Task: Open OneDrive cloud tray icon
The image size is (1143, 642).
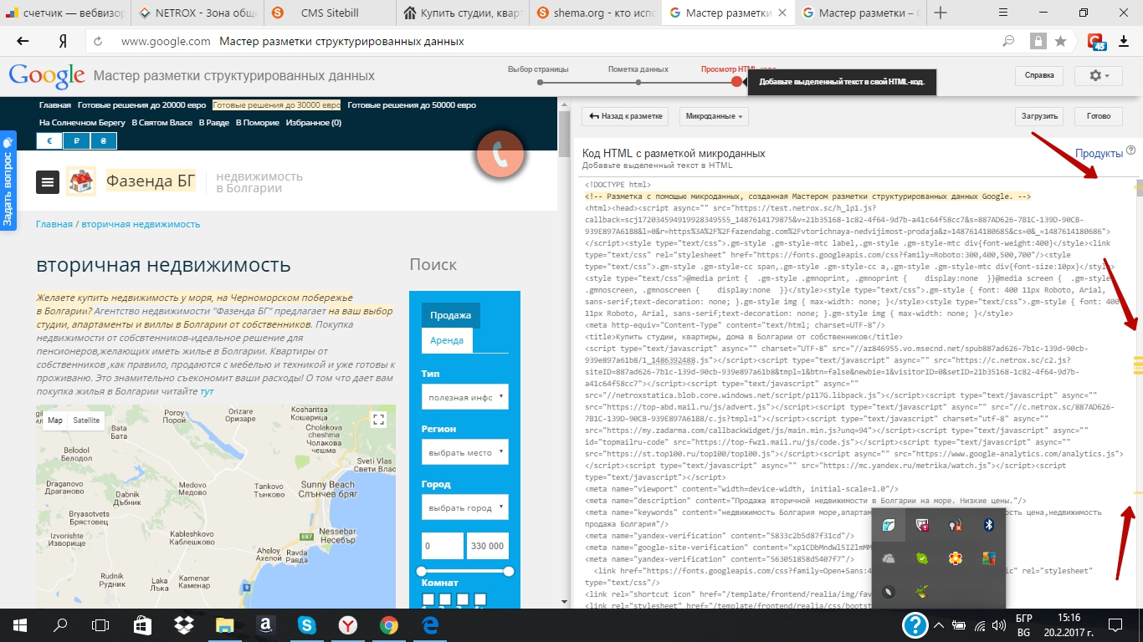Action: [889, 558]
